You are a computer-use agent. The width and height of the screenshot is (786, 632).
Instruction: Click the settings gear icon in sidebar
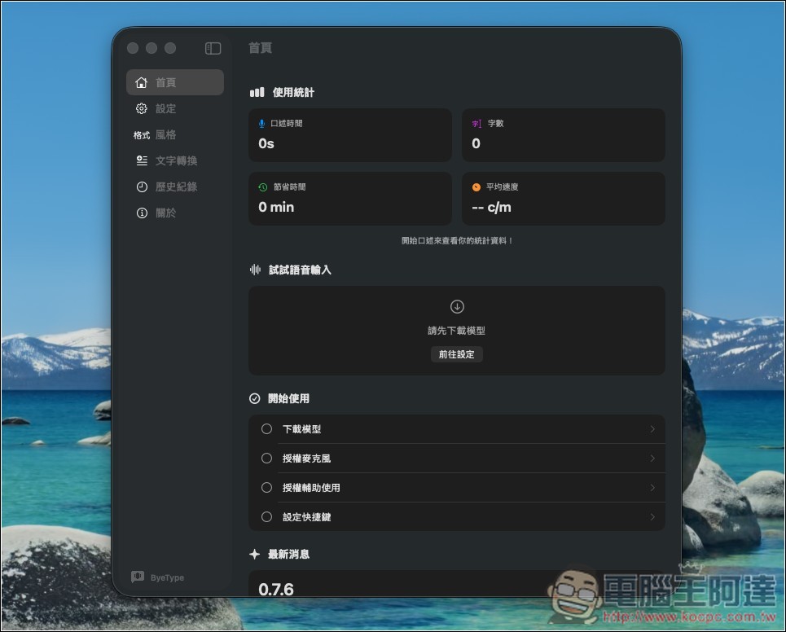[x=141, y=108]
